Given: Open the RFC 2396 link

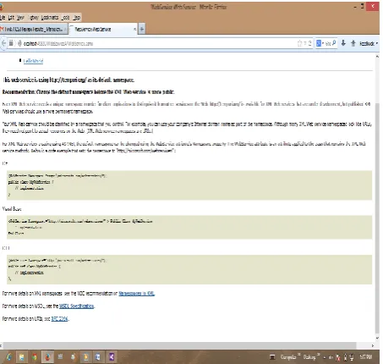Looking at the screenshot, I should pos(59,319).
